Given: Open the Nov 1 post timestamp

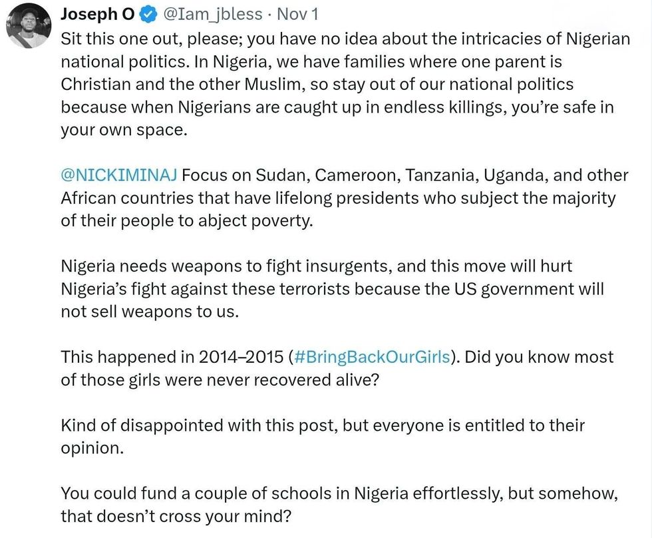Looking at the screenshot, I should (x=297, y=14).
